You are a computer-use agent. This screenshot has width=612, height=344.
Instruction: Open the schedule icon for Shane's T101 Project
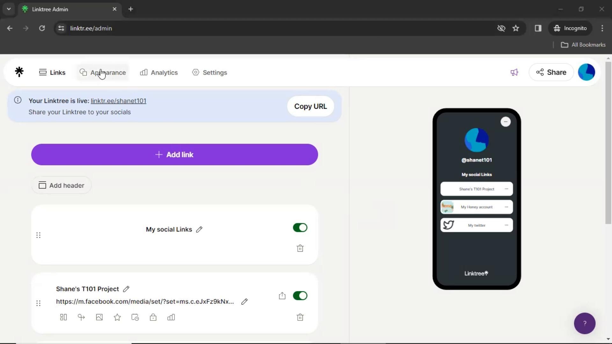(135, 317)
